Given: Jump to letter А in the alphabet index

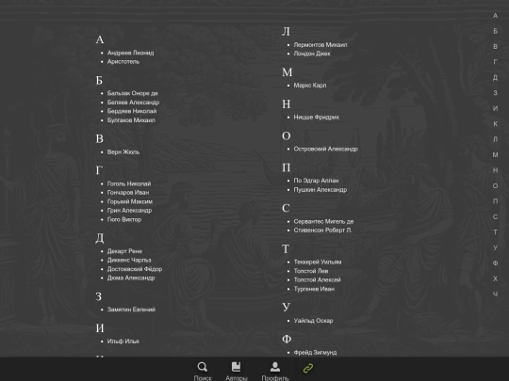Looking at the screenshot, I should [495, 16].
